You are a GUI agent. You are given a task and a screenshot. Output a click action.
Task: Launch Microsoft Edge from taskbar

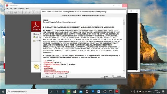(63, 92)
